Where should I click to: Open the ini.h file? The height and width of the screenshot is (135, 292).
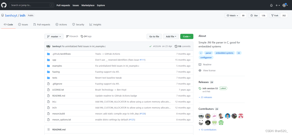54,108
